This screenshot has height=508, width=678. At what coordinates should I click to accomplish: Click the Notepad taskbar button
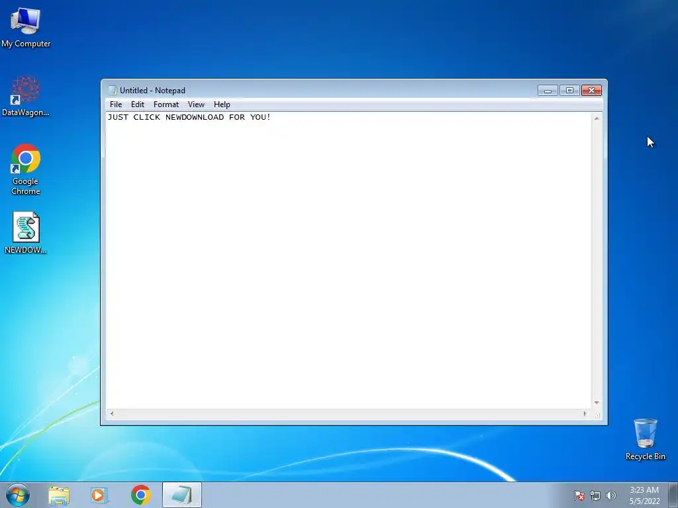tap(182, 495)
